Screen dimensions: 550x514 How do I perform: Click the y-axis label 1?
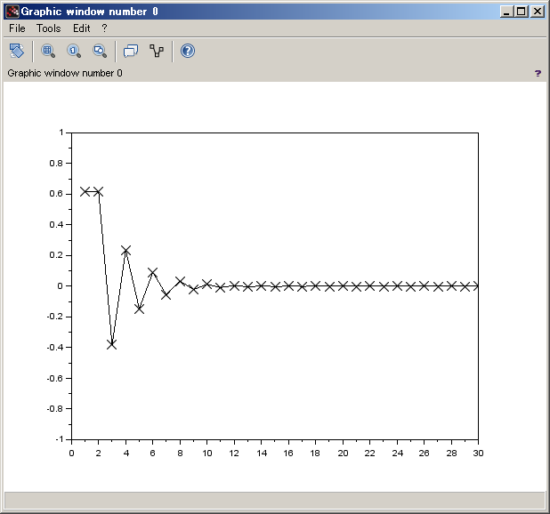tap(61, 133)
